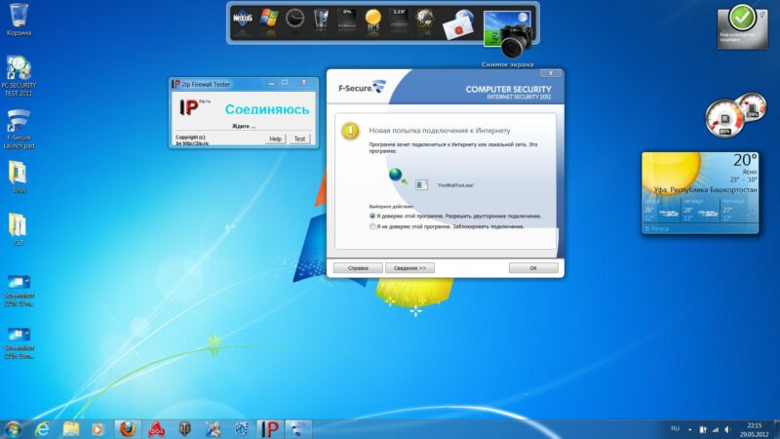Click the CPU meter (0%) dock icon

347,19
